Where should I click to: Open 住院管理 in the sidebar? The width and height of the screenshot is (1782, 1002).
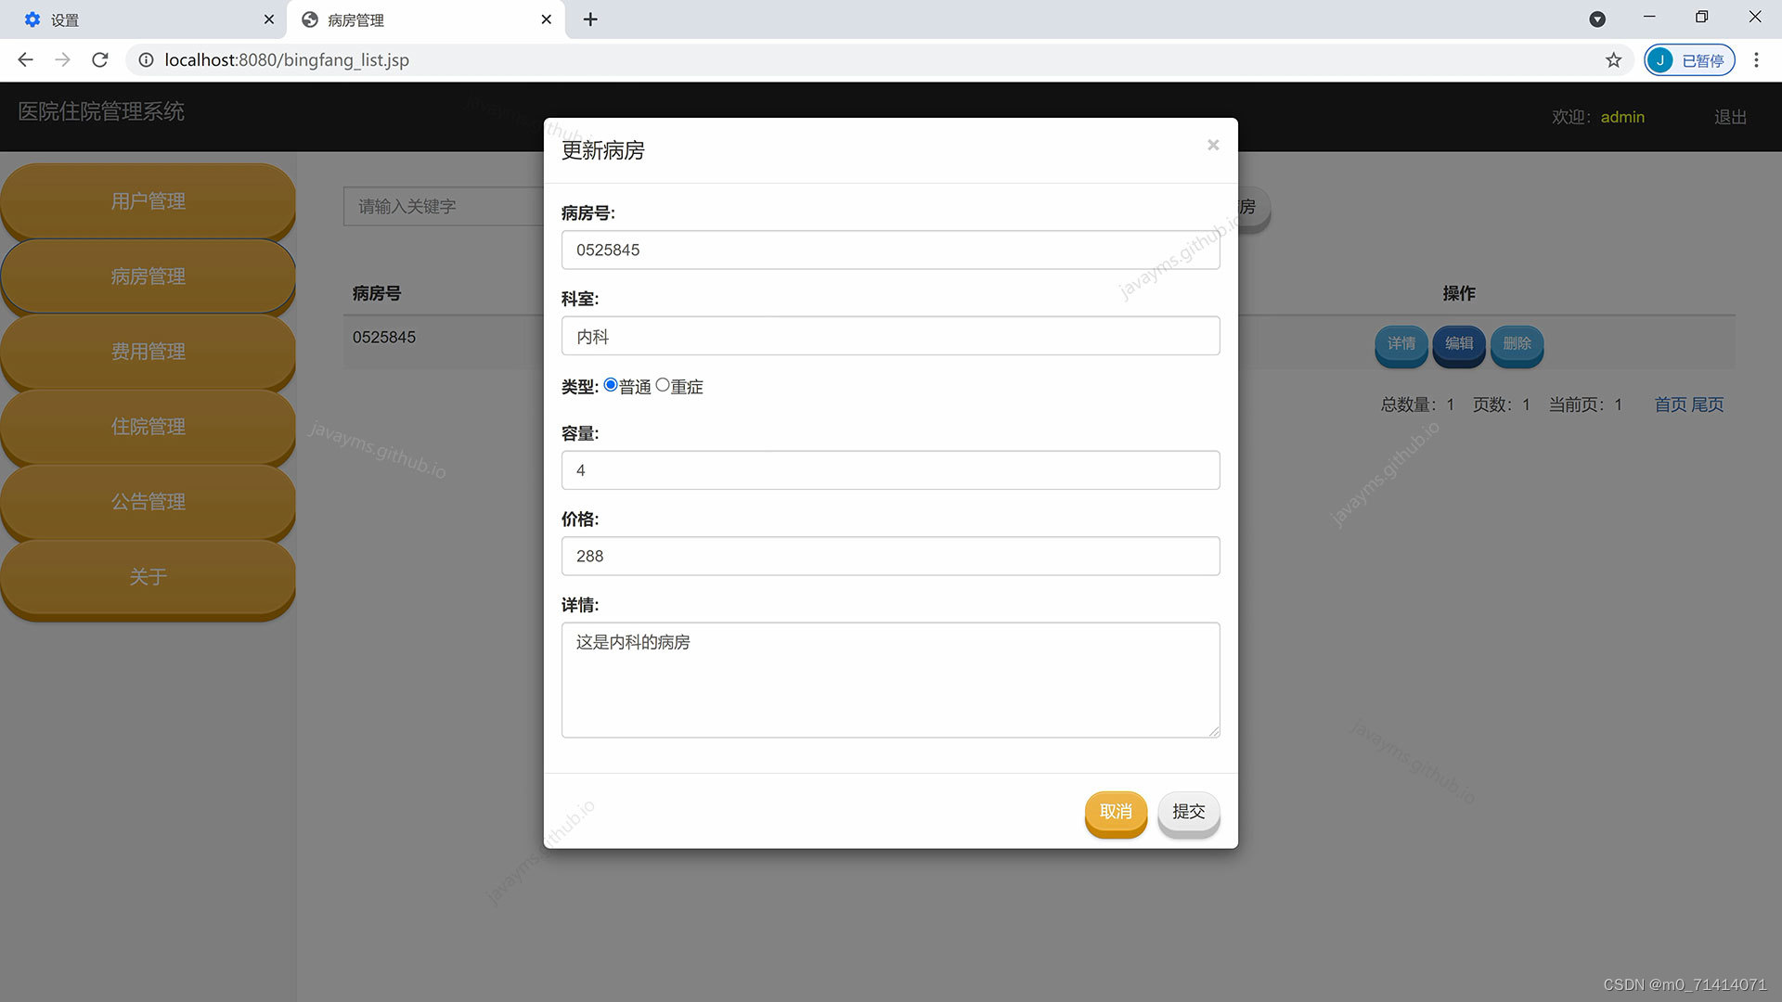pyautogui.click(x=148, y=427)
